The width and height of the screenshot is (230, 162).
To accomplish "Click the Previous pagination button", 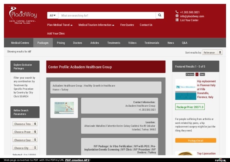I will 190,74.
